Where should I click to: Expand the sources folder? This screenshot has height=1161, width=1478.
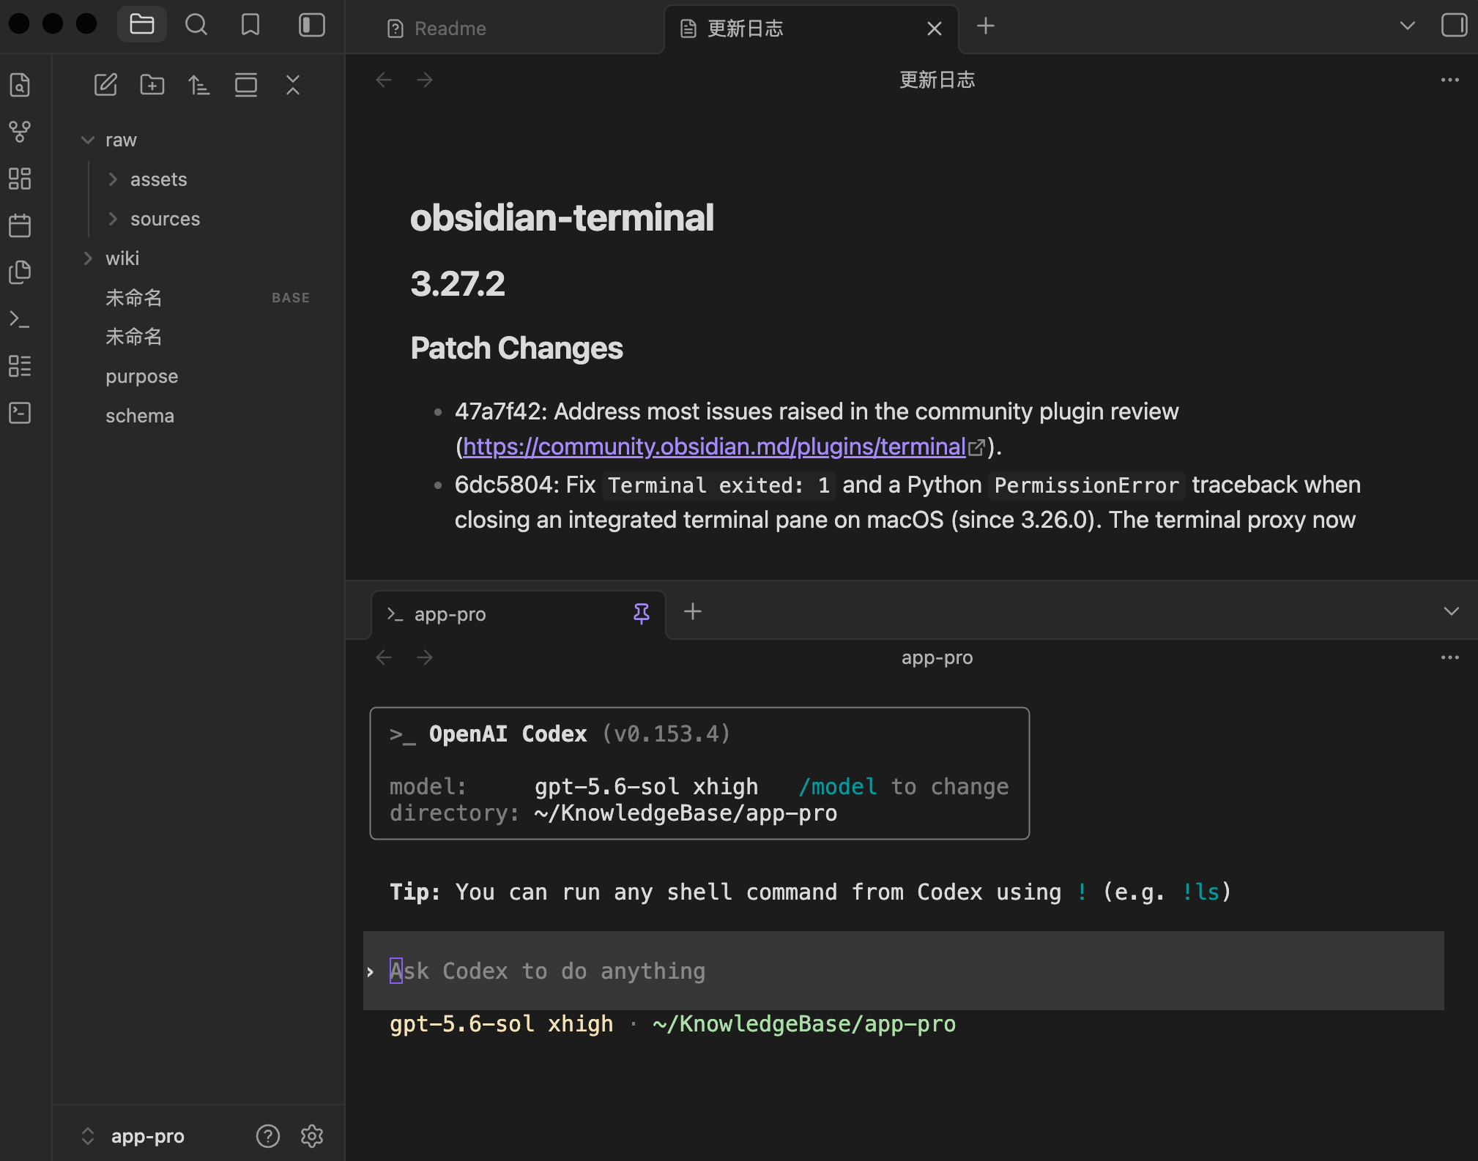tap(113, 219)
